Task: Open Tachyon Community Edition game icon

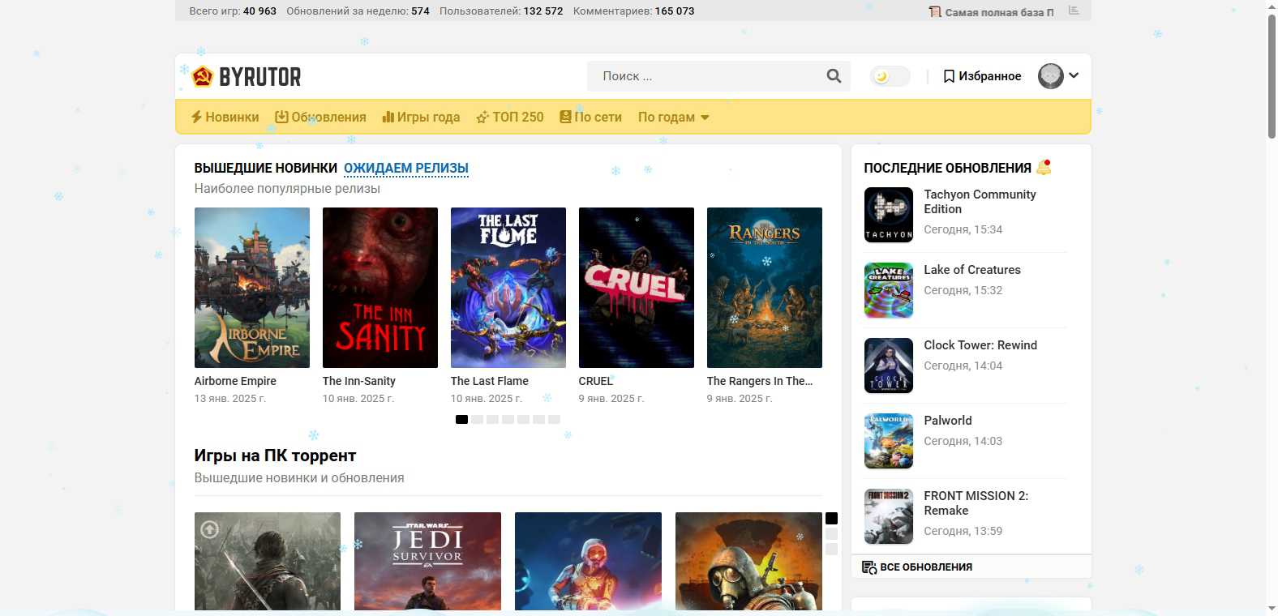Action: click(889, 215)
